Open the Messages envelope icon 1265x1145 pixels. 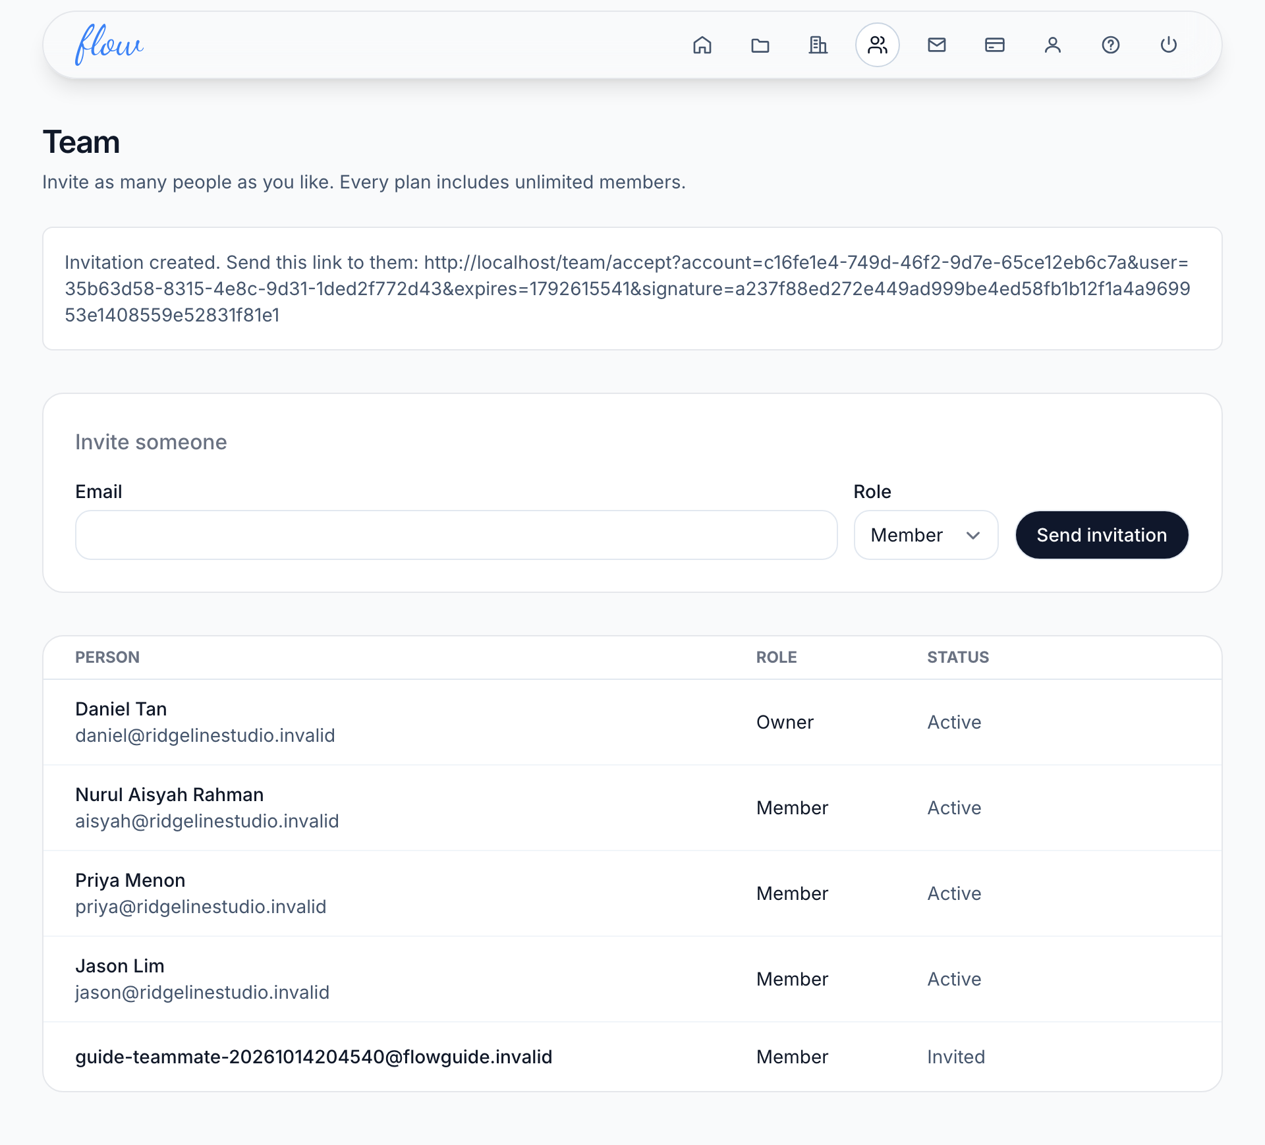(x=937, y=45)
